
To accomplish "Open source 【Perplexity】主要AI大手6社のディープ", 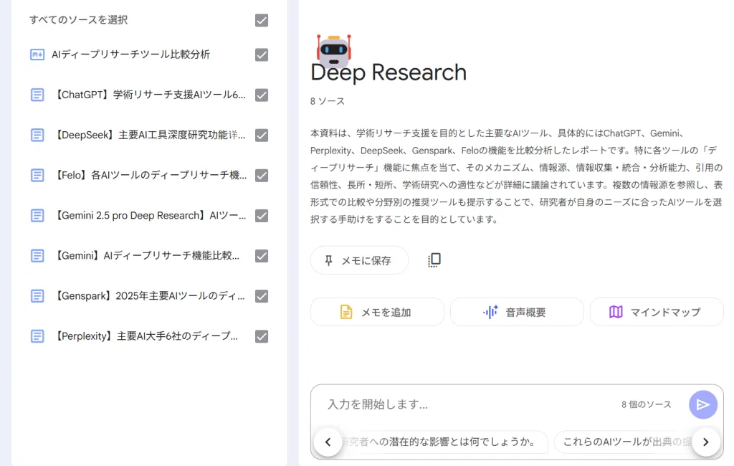I will [146, 337].
